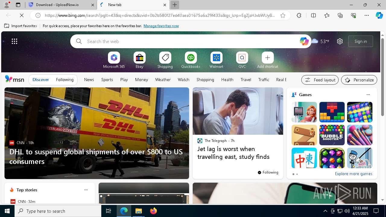Open the Health category

click(227, 80)
